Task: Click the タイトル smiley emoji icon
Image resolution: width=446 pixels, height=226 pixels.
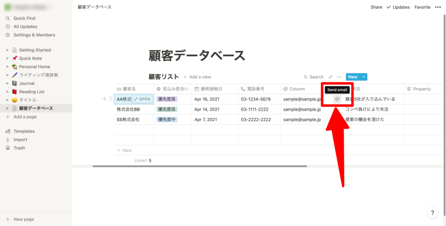Action: [x=14, y=100]
